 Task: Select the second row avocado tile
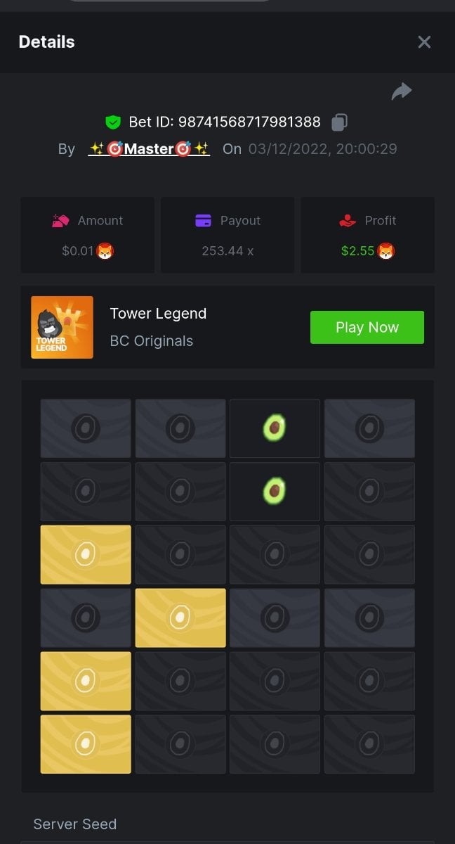tap(275, 491)
